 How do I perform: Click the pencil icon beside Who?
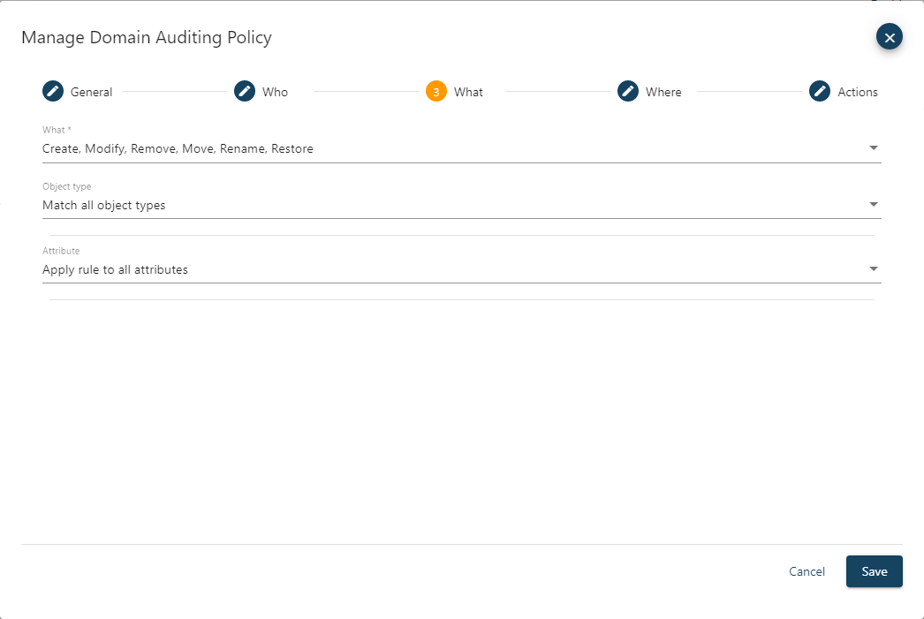[245, 91]
